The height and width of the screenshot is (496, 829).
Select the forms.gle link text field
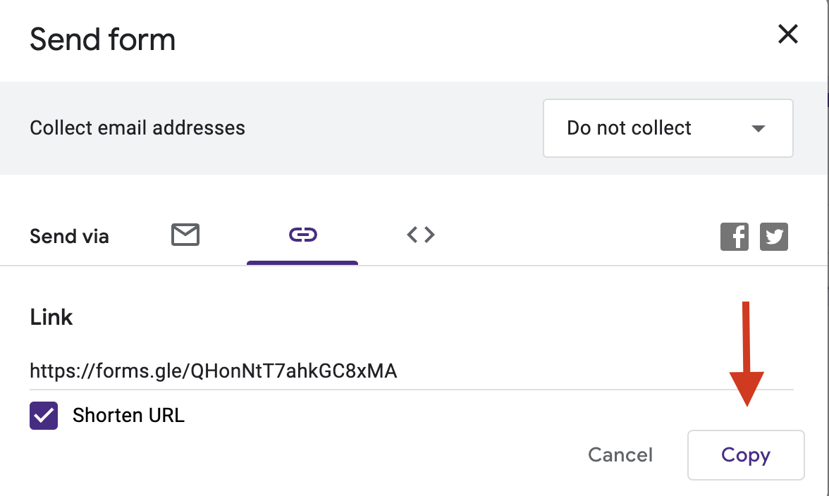tap(412, 371)
